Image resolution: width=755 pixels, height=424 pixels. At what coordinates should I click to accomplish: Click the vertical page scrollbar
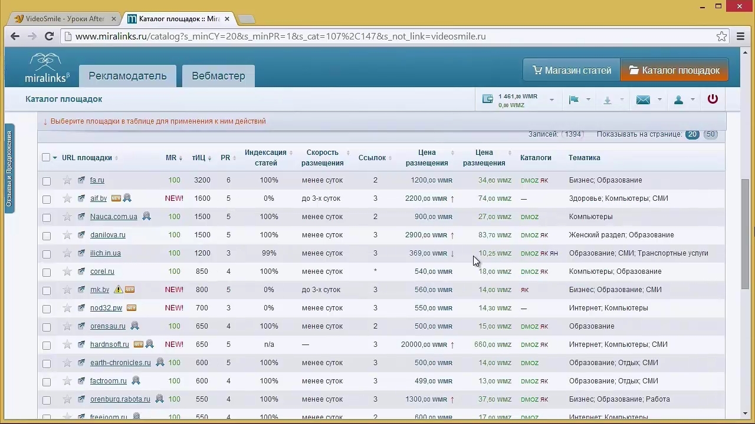(746, 233)
